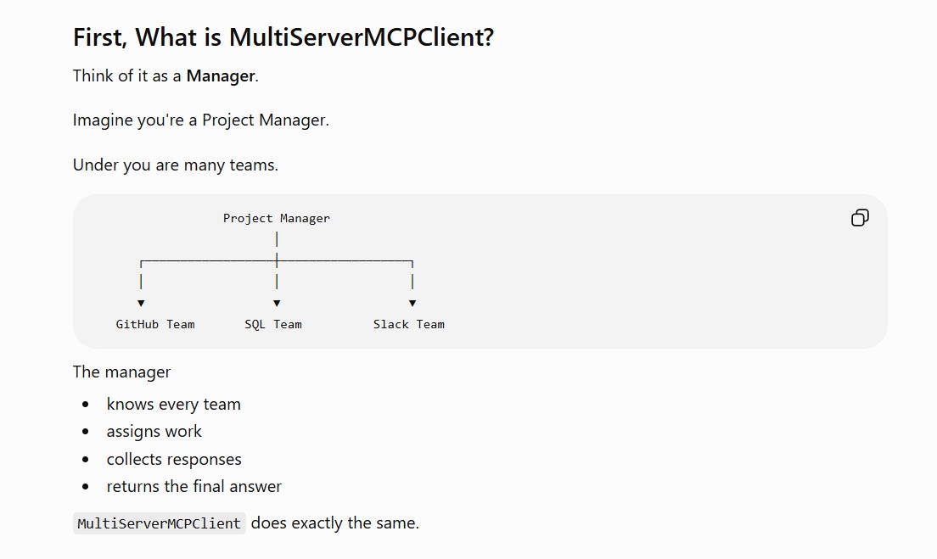This screenshot has width=937, height=559.
Task: Click 'Project Manager' label in the diagram
Action: click(x=276, y=218)
